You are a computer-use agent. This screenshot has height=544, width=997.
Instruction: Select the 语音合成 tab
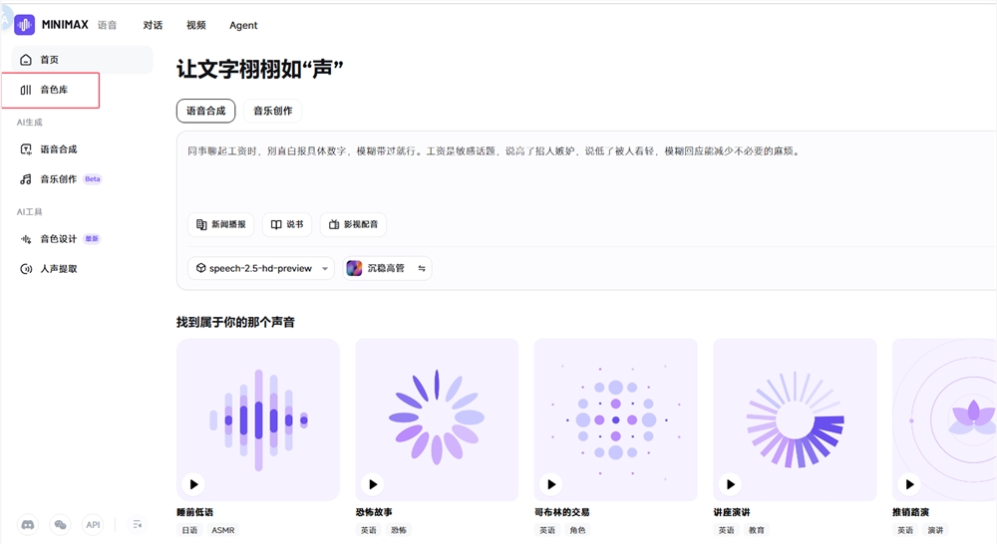coord(206,111)
